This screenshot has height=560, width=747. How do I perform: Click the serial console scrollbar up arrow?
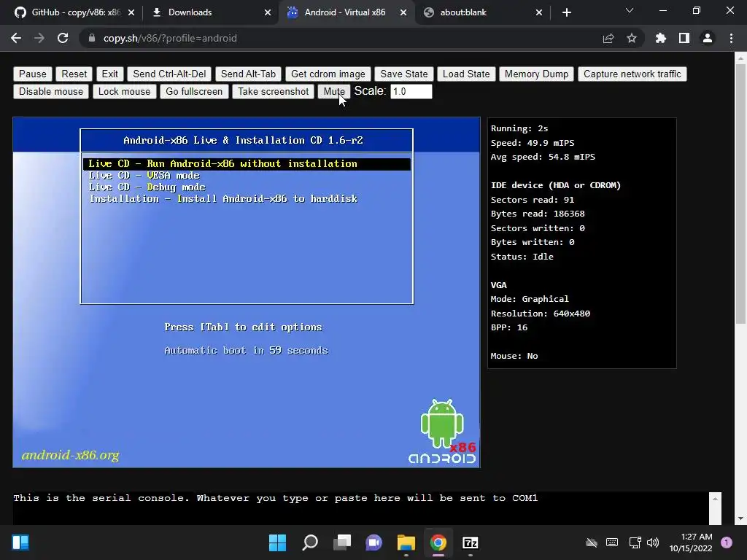coord(715,499)
